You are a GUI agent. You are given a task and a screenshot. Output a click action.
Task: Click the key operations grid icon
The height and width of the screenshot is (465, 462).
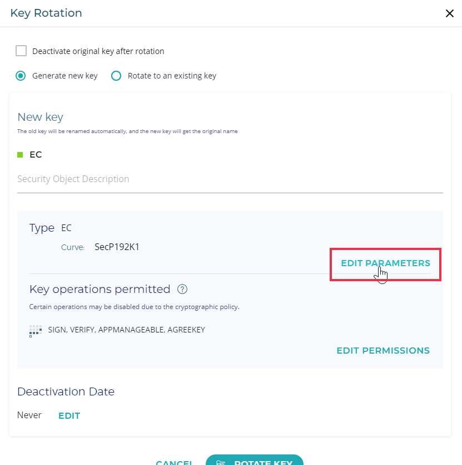36,331
